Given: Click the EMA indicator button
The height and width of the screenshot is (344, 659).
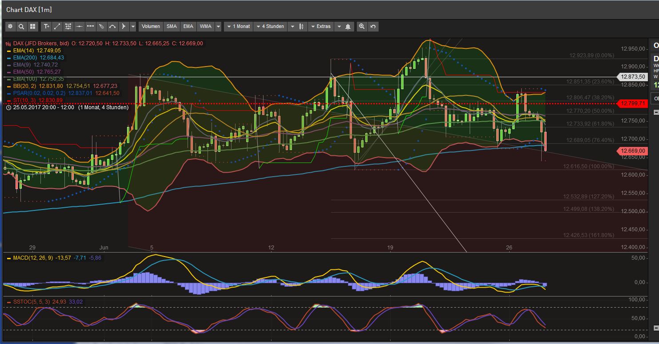Looking at the screenshot, I should pyautogui.click(x=188, y=26).
